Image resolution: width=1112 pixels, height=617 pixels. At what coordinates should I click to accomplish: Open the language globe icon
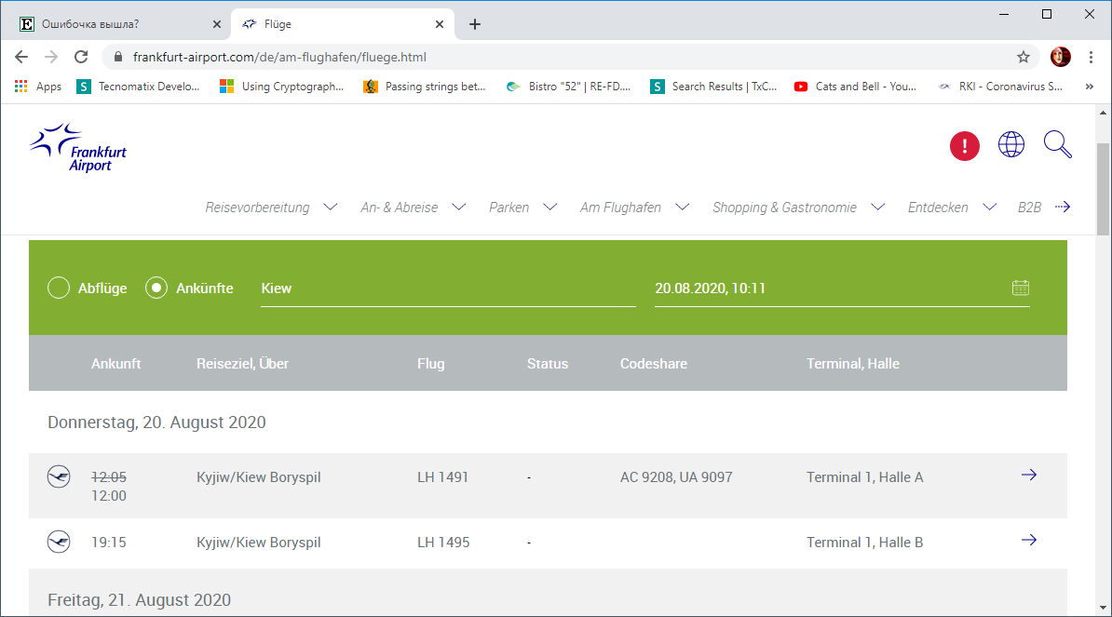[1010, 144]
